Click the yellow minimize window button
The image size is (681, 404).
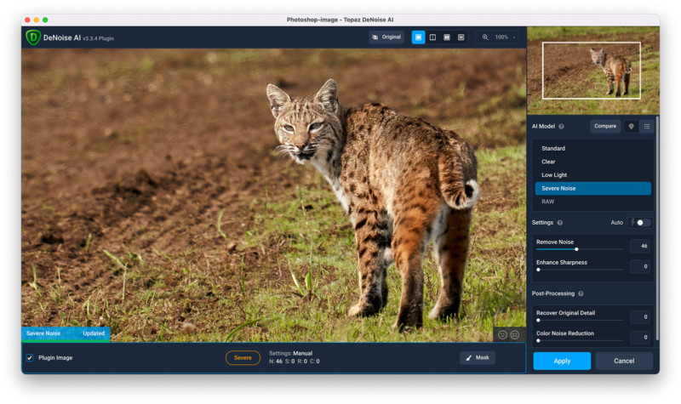click(x=36, y=20)
